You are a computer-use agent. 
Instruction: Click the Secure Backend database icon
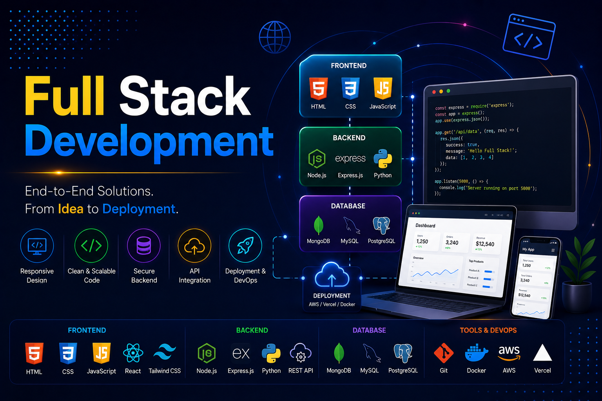coord(144,246)
